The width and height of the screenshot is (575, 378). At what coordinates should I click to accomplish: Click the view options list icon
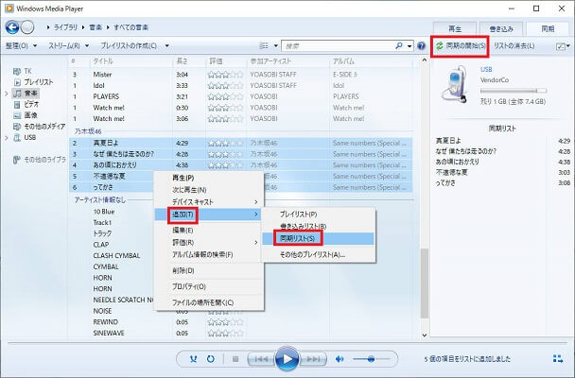(264, 45)
